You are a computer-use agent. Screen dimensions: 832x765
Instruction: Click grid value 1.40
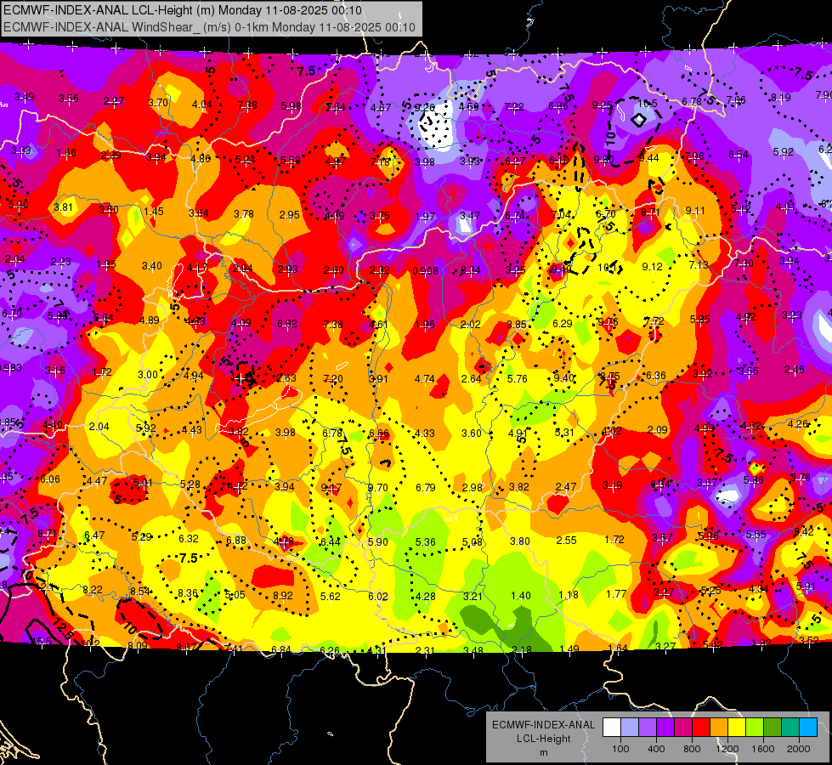[520, 596]
